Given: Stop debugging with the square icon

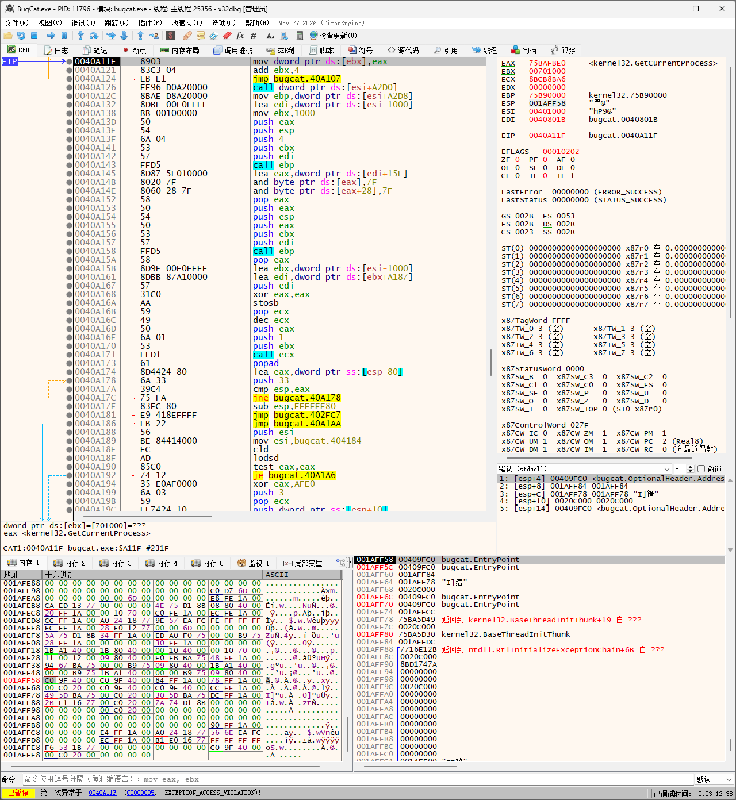Looking at the screenshot, I should (34, 36).
